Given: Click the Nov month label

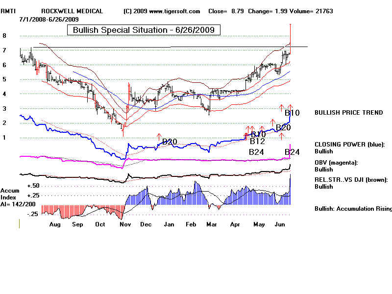Looking at the screenshot, I should click(x=125, y=224).
